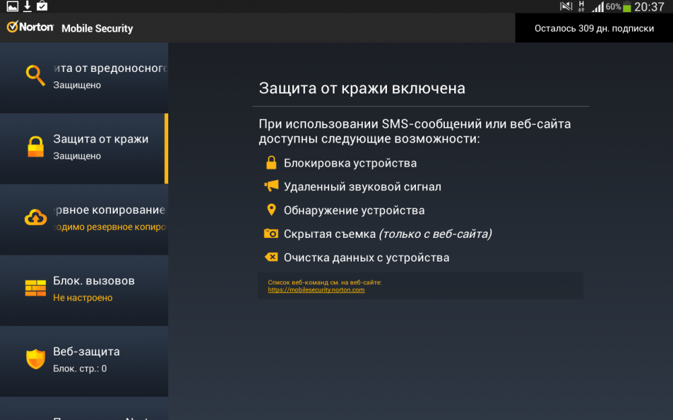Viewport: 673px width, 420px height.
Task: Click the shield Веб-защита icon
Action: click(36, 359)
